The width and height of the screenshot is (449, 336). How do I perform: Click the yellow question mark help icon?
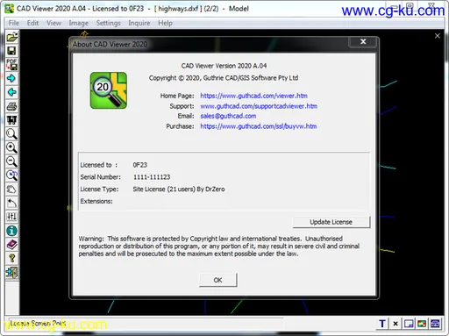[11, 258]
